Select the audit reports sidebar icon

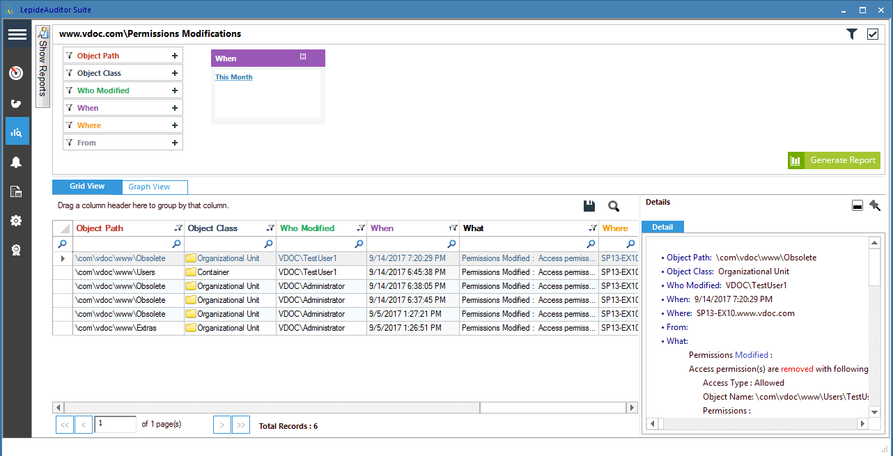pos(17,131)
